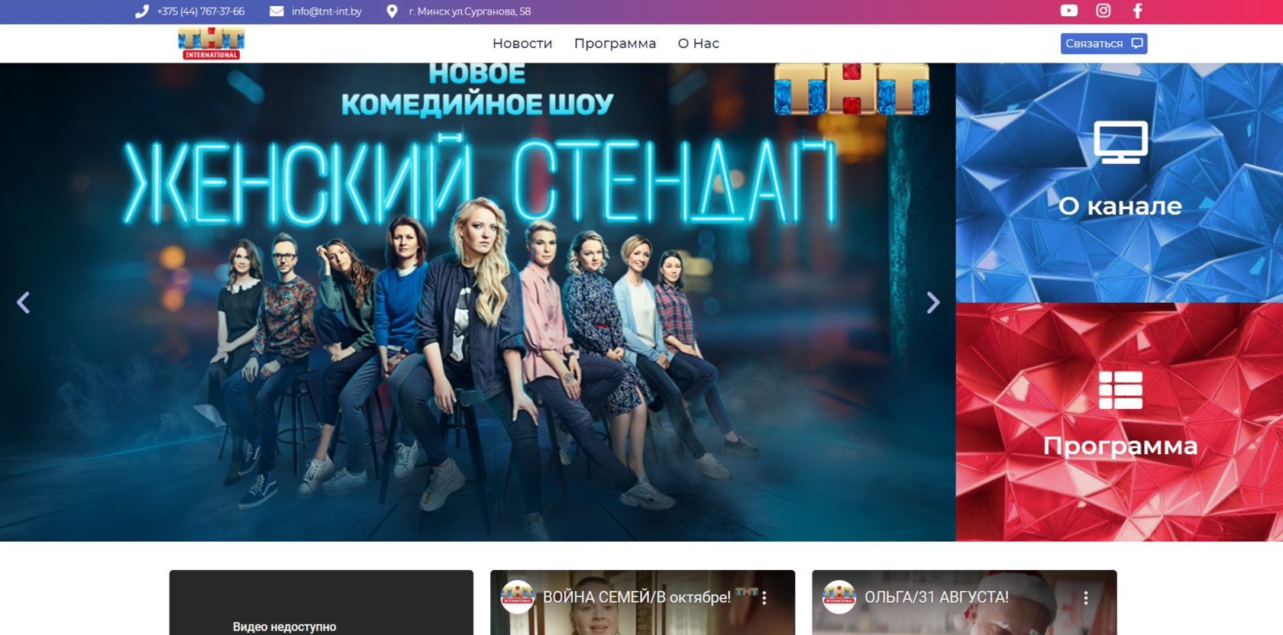
Task: Open the О канале blue tile
Action: tap(1120, 182)
